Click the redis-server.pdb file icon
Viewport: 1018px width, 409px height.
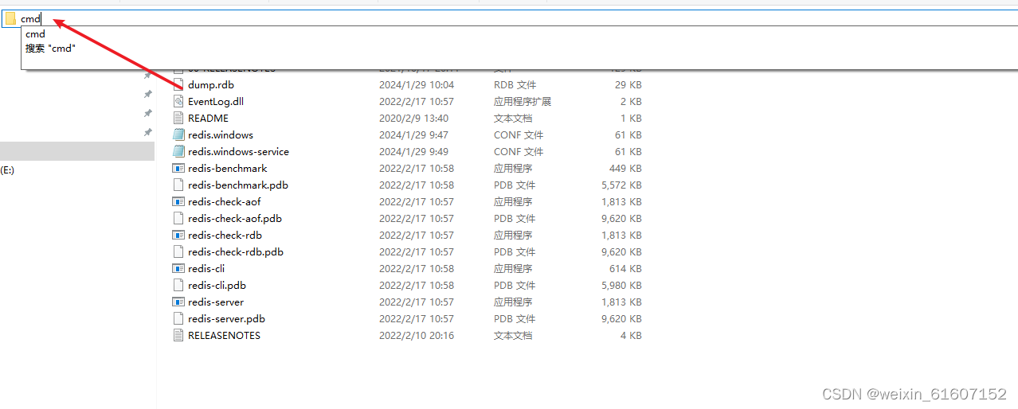click(178, 318)
